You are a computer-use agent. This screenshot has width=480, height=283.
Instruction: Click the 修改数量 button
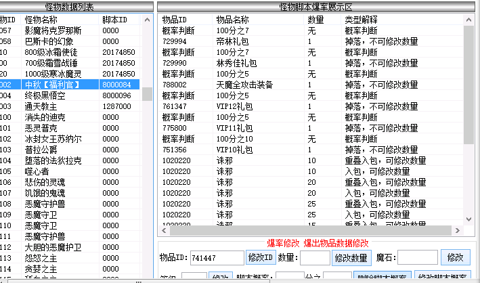tap(351, 257)
